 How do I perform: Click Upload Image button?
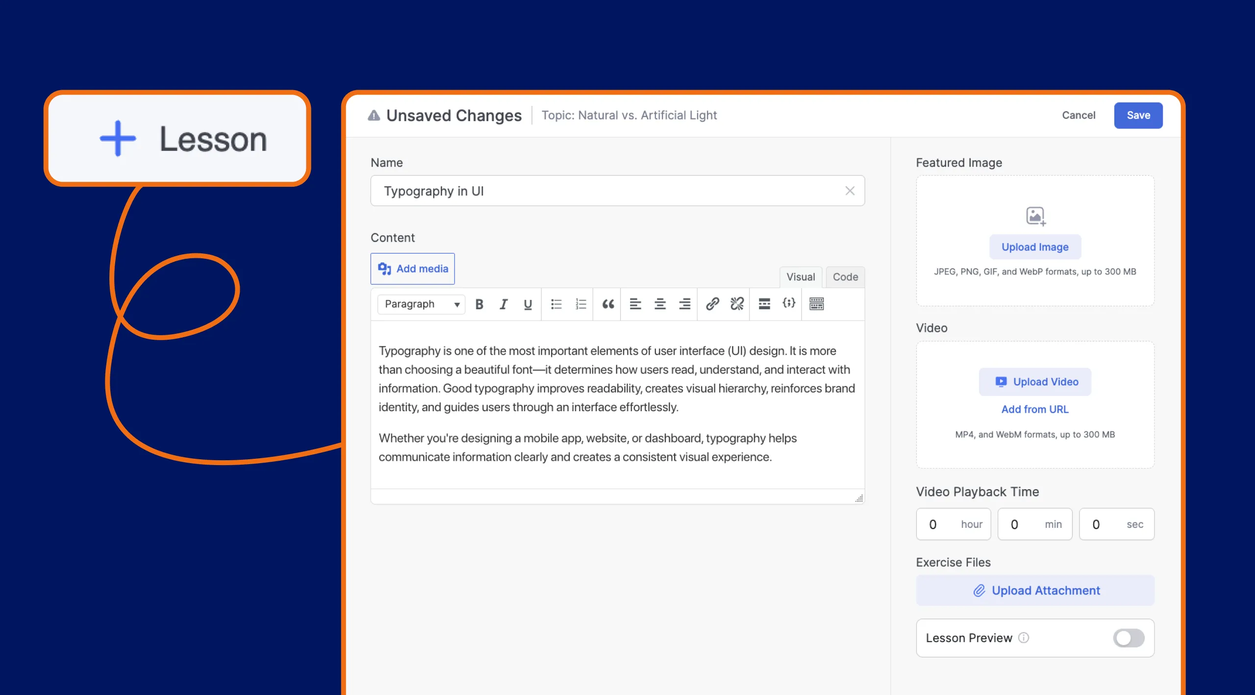(1035, 247)
